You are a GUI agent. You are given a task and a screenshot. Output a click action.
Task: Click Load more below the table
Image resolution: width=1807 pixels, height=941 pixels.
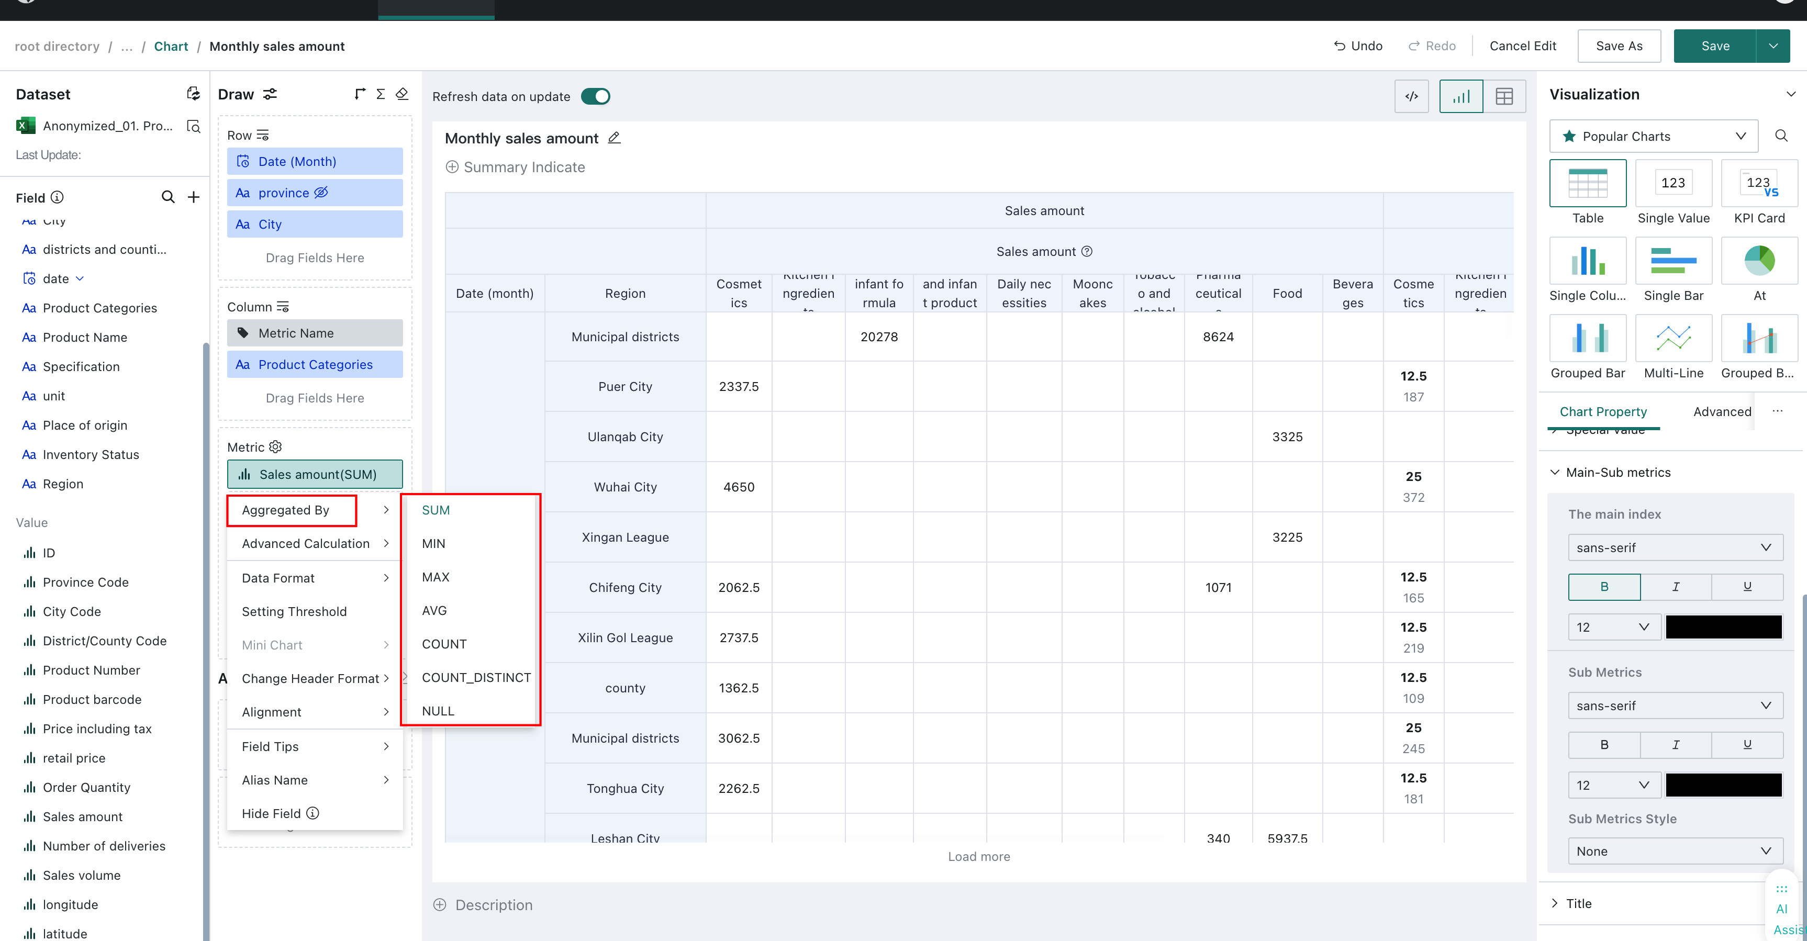tap(979, 856)
